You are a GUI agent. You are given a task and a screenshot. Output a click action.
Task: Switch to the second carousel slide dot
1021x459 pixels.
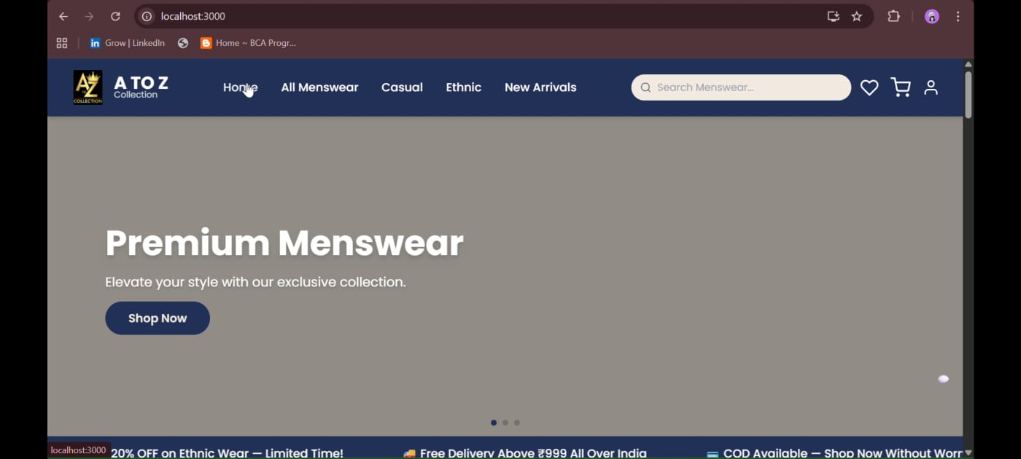tap(505, 423)
